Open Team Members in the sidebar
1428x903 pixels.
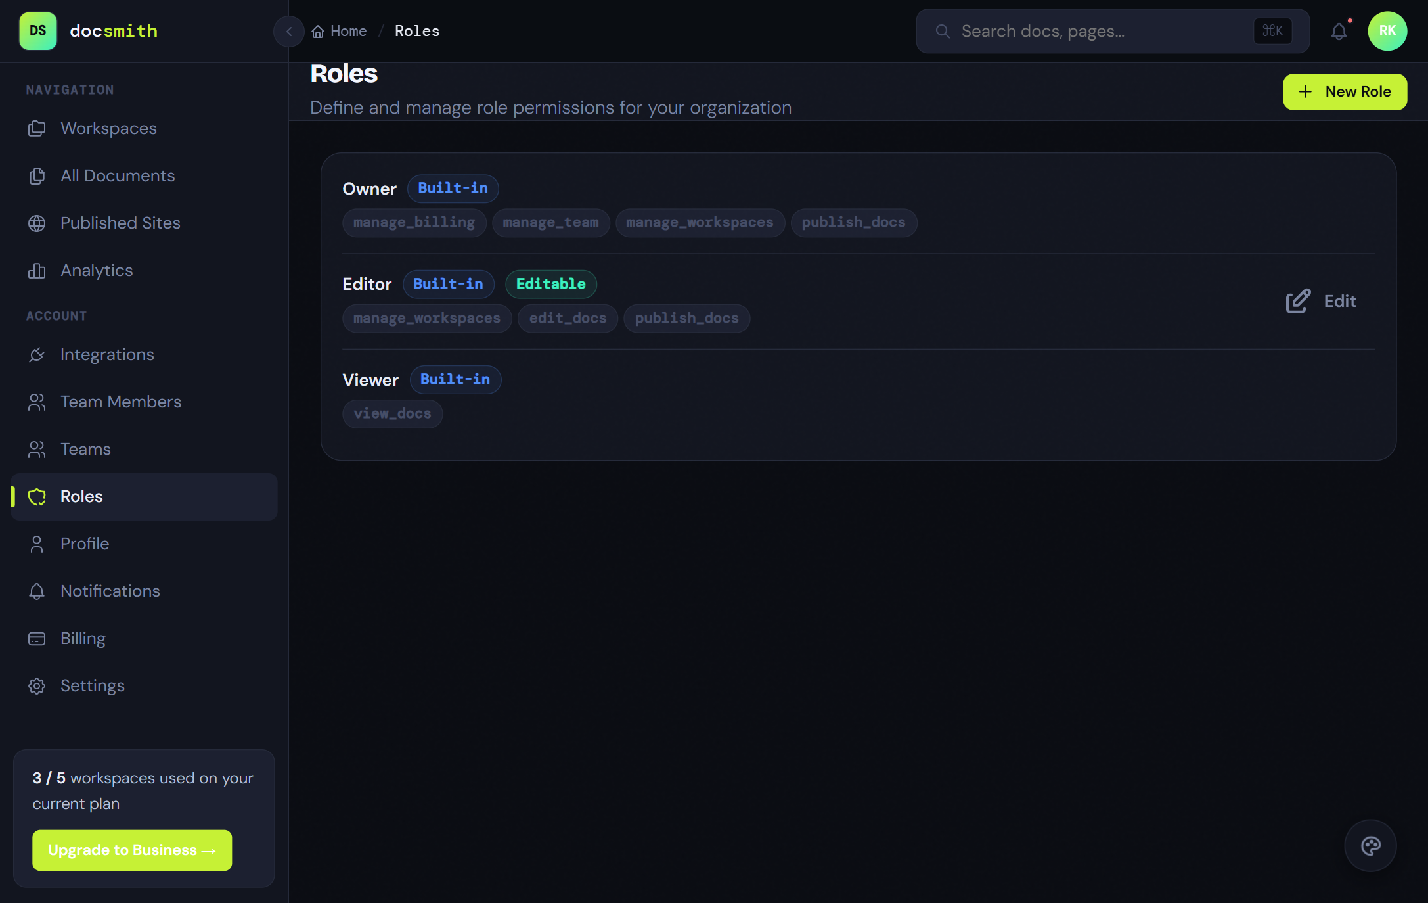click(x=121, y=402)
